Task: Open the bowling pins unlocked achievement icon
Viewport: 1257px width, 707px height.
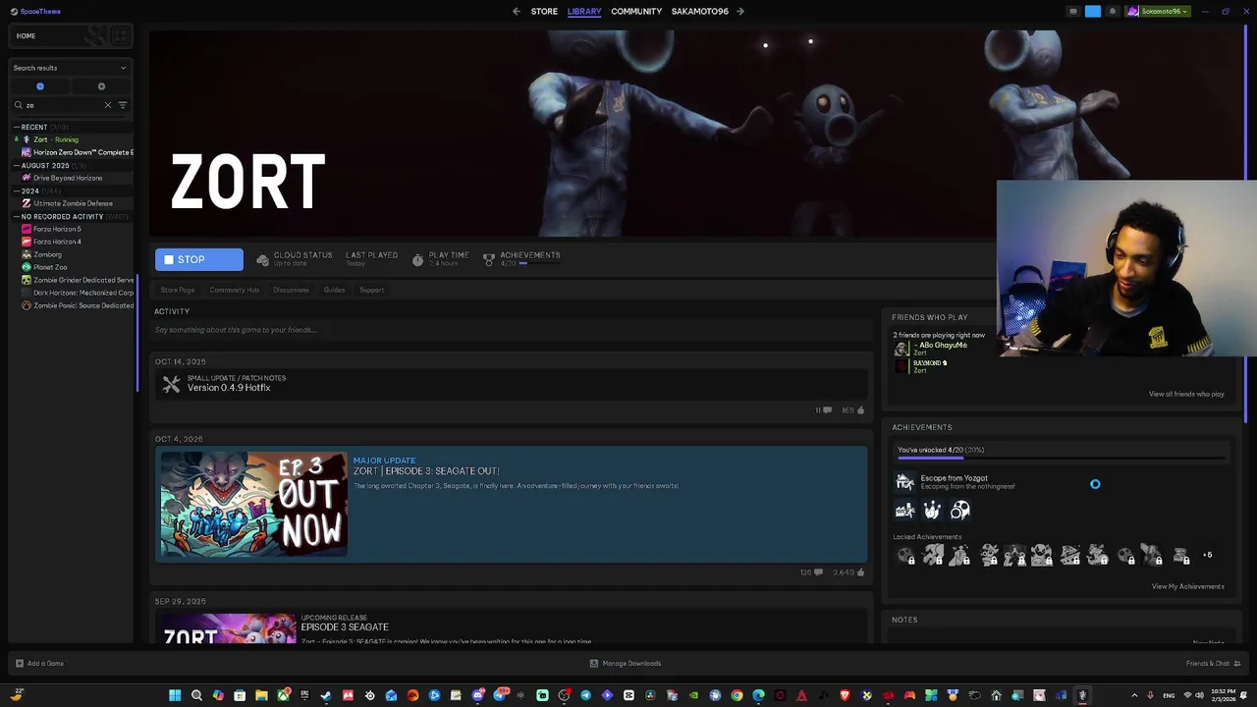Action: 932,510
